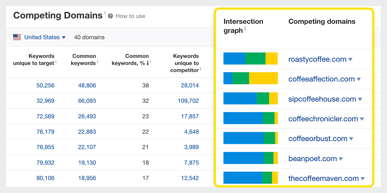
Task: Open info tooltip on Keywords unique to competitor
Action: pos(200,68)
